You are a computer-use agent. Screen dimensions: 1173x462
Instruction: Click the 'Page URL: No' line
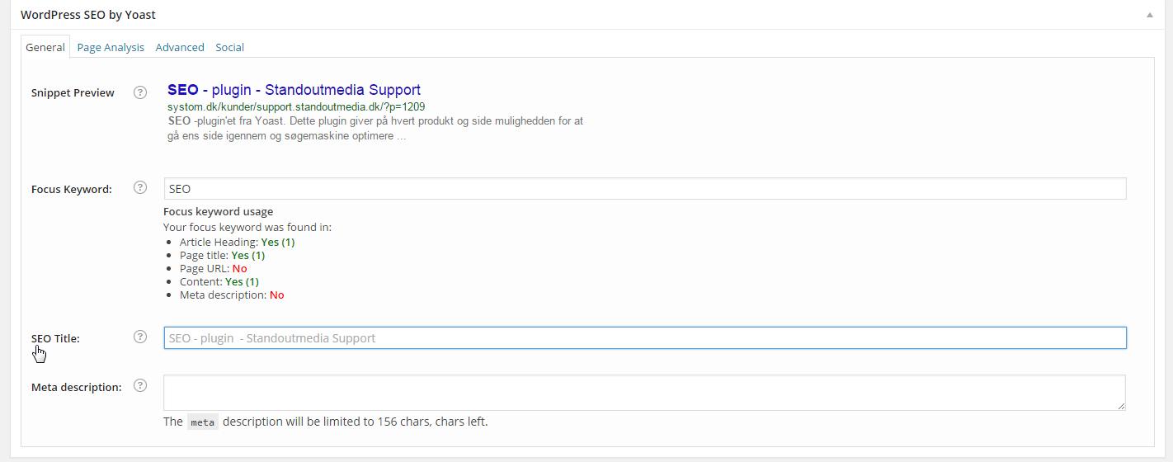tap(213, 268)
